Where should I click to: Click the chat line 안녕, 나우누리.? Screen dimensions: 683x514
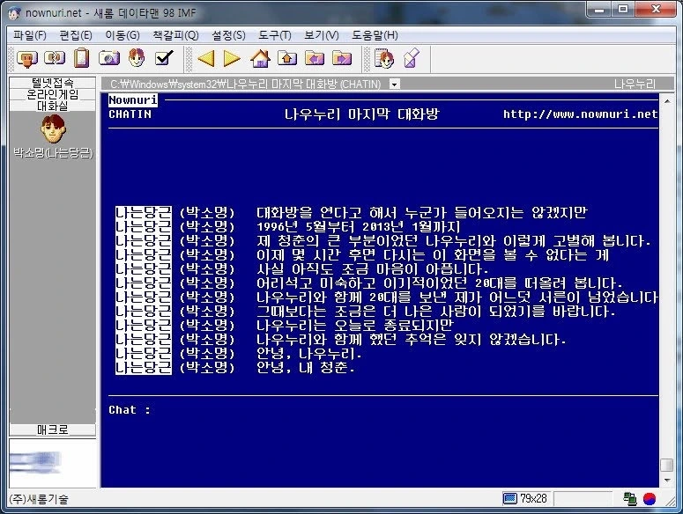[x=308, y=354]
